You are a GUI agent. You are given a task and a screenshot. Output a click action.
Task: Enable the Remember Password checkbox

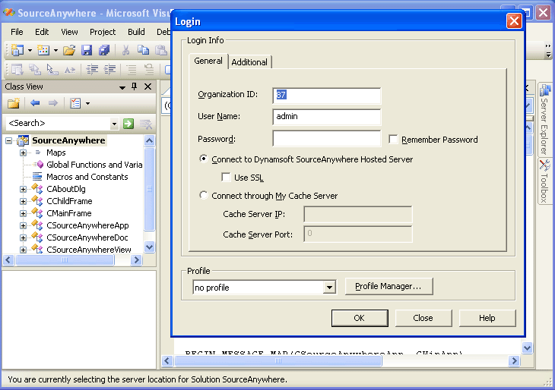pos(393,140)
